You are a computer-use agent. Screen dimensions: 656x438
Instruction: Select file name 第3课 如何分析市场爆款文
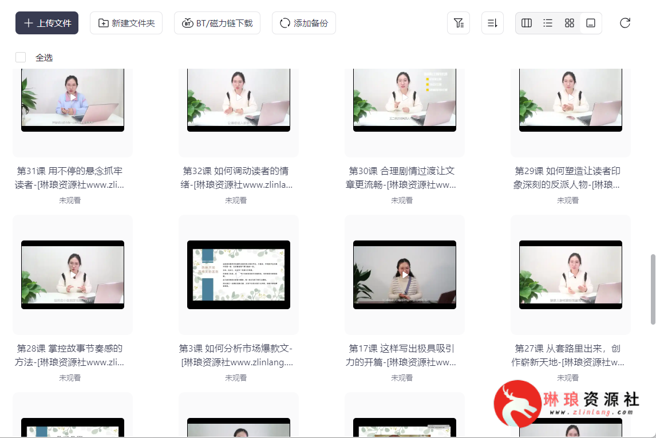coord(236,355)
